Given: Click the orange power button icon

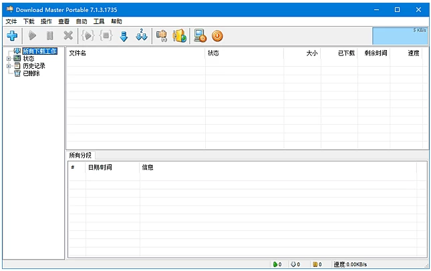Looking at the screenshot, I should 217,36.
